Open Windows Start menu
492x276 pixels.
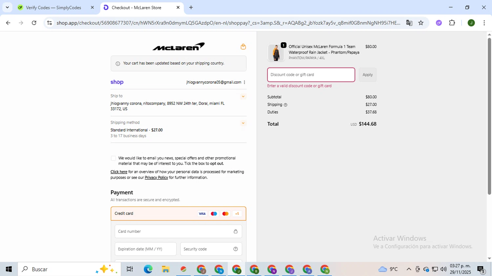coord(9,269)
